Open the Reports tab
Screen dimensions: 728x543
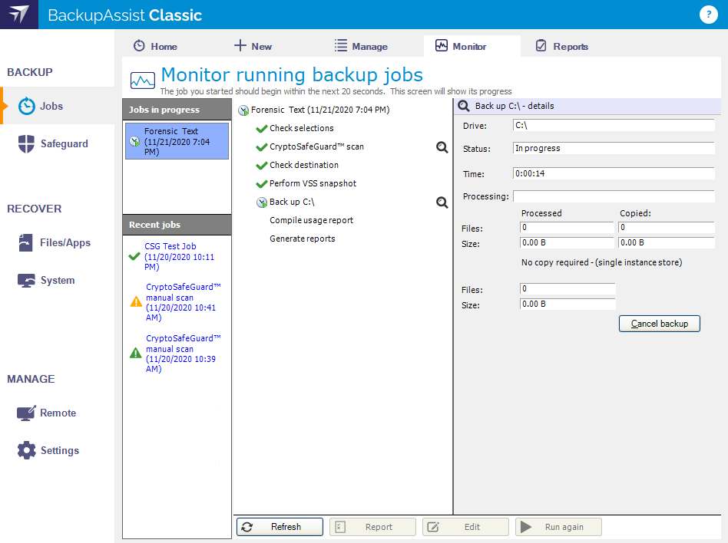562,46
